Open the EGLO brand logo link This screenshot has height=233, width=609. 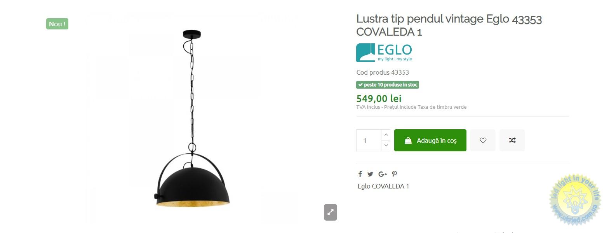(384, 53)
